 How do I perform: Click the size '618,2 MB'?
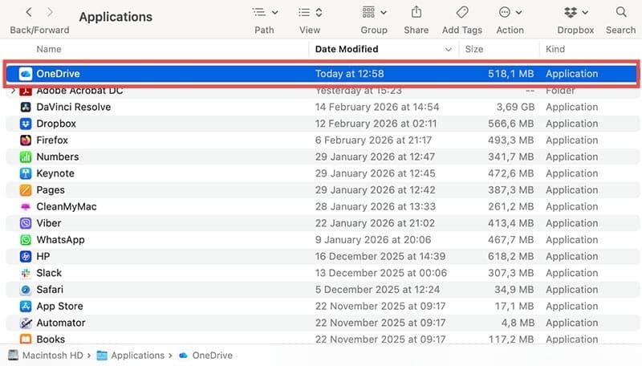(510, 256)
